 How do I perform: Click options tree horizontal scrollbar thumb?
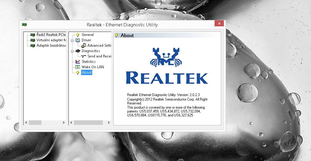(x=88, y=123)
